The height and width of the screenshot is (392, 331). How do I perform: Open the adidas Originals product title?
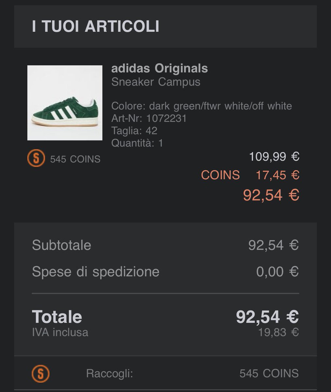click(x=159, y=69)
